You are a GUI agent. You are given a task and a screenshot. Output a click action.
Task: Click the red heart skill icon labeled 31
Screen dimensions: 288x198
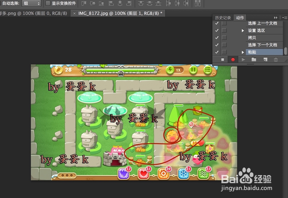pyautogui.click(x=144, y=174)
